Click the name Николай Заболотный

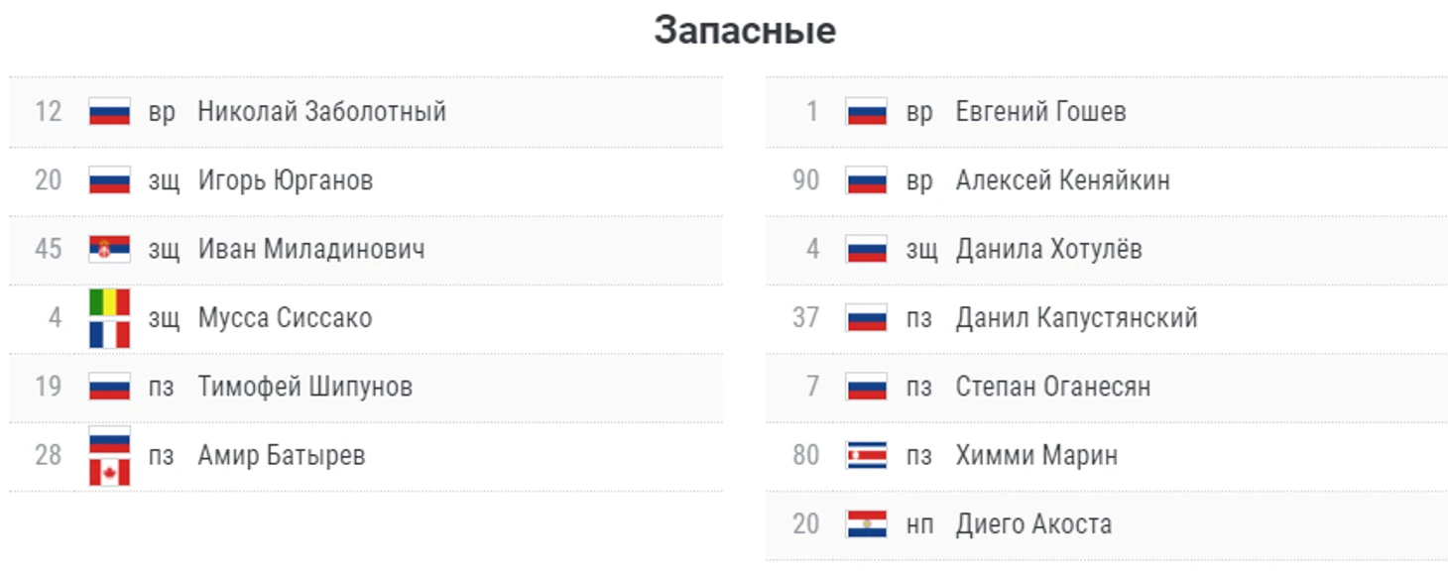(x=322, y=111)
